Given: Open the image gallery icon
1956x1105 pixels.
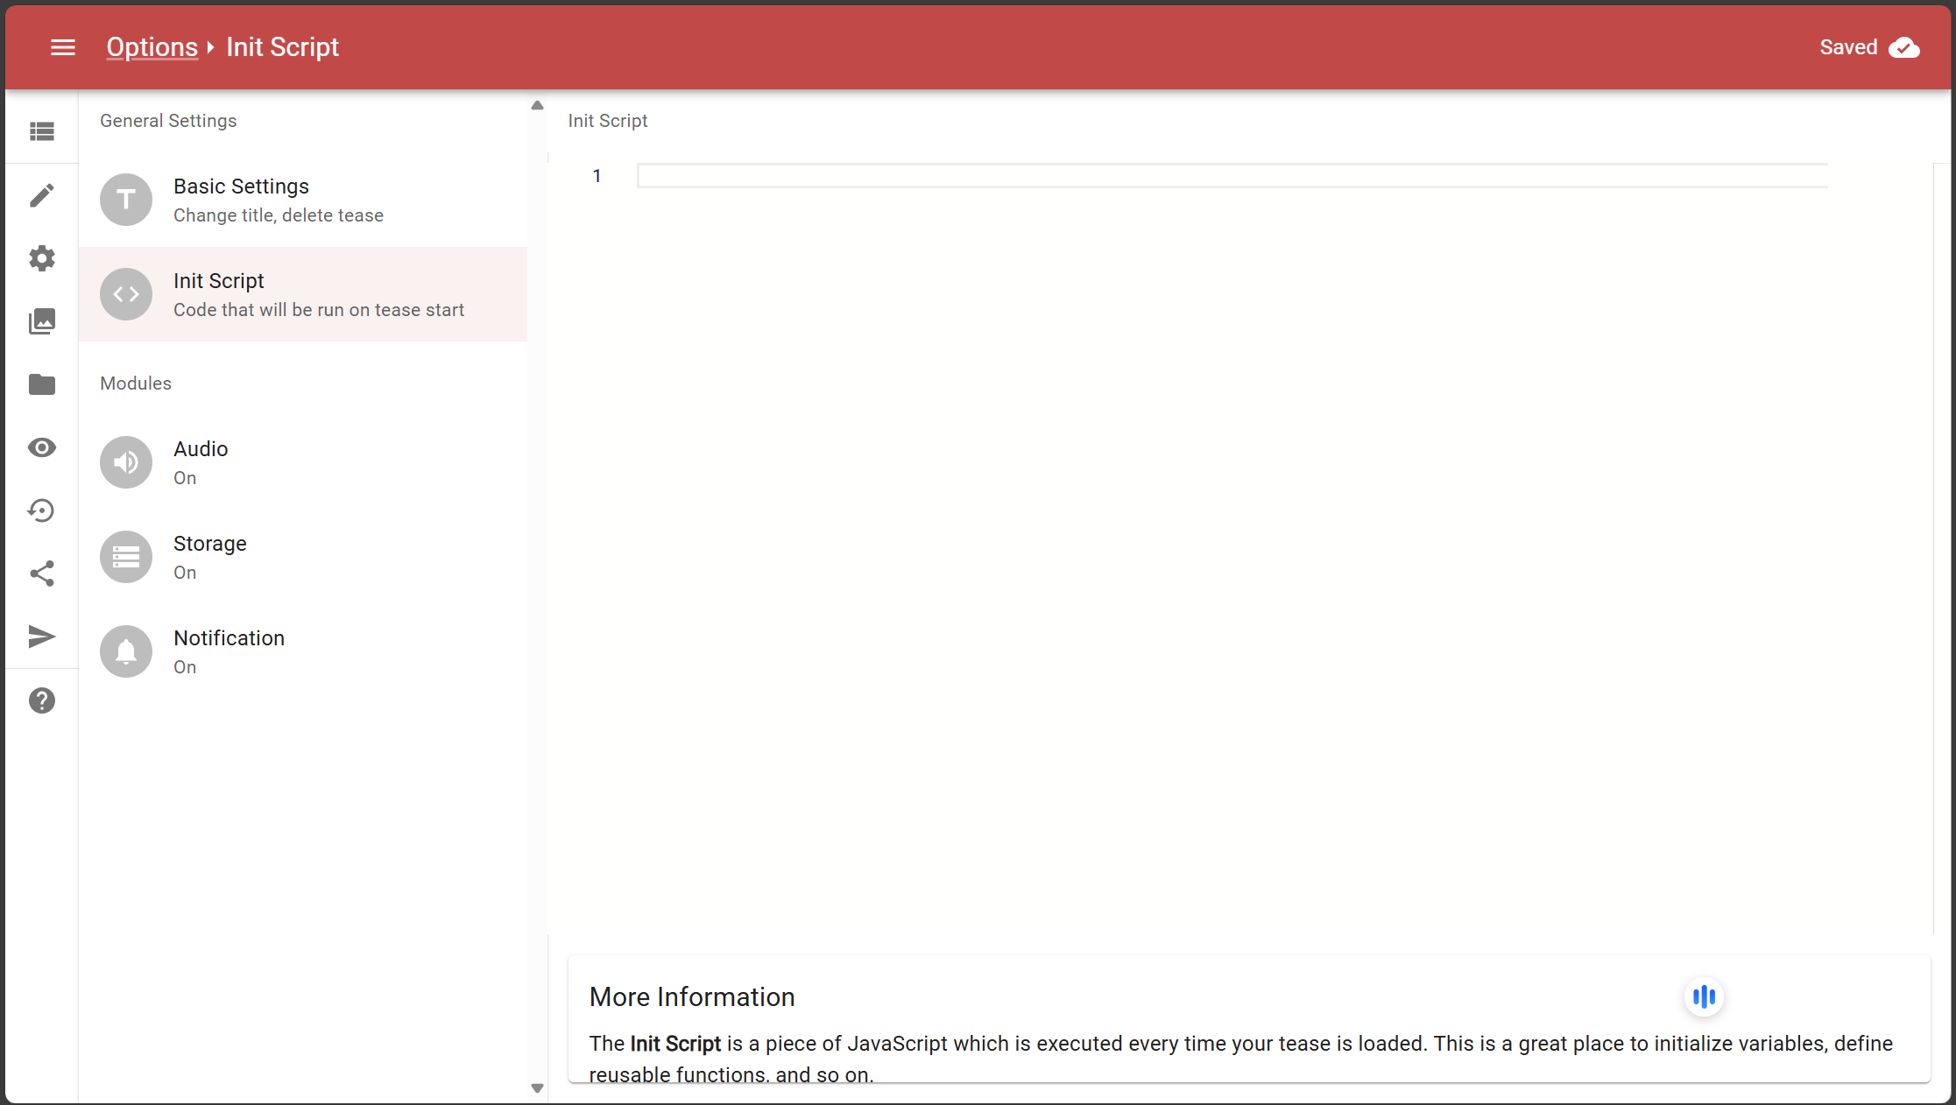Looking at the screenshot, I should tap(42, 321).
